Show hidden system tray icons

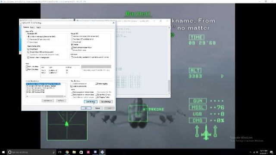point(251,152)
